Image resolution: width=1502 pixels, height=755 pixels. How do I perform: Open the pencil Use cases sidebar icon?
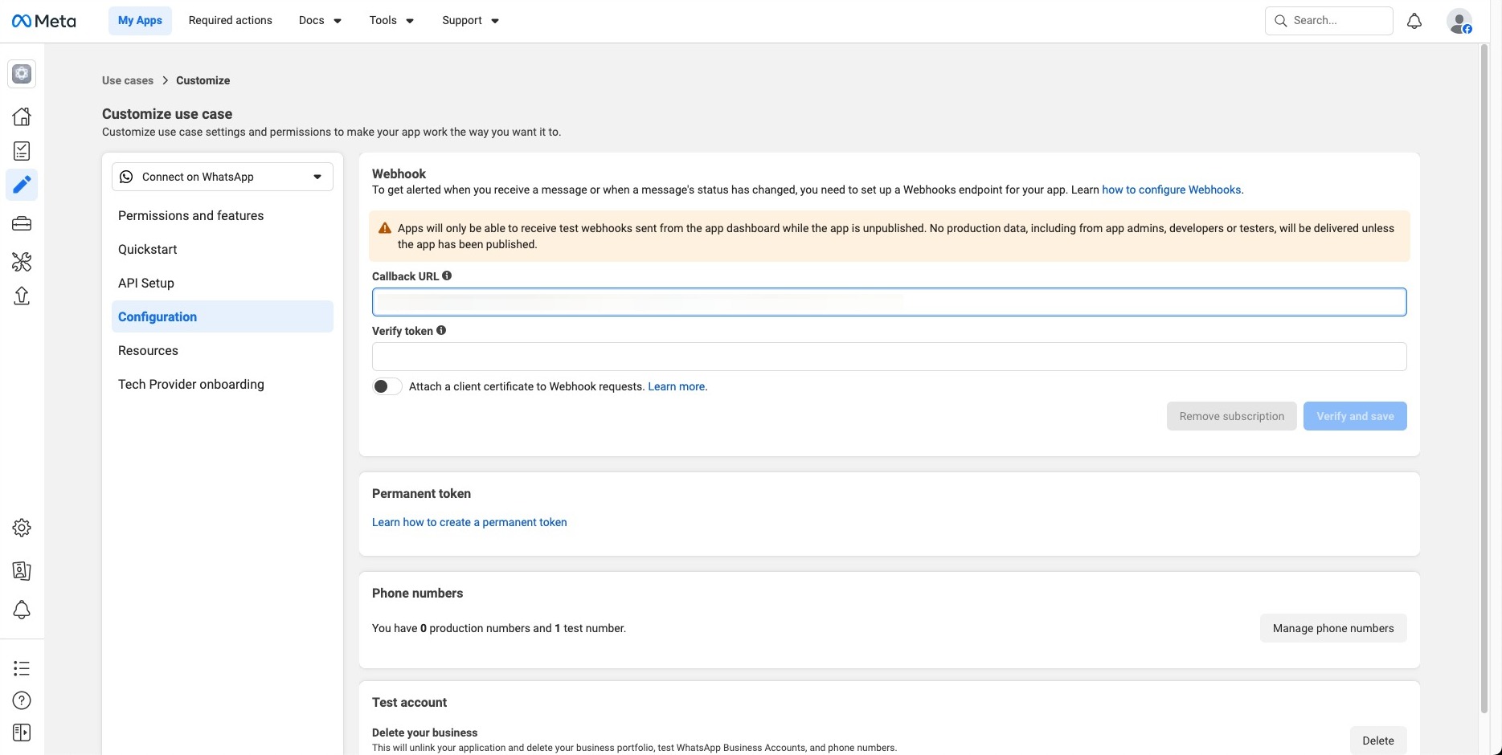tap(22, 185)
